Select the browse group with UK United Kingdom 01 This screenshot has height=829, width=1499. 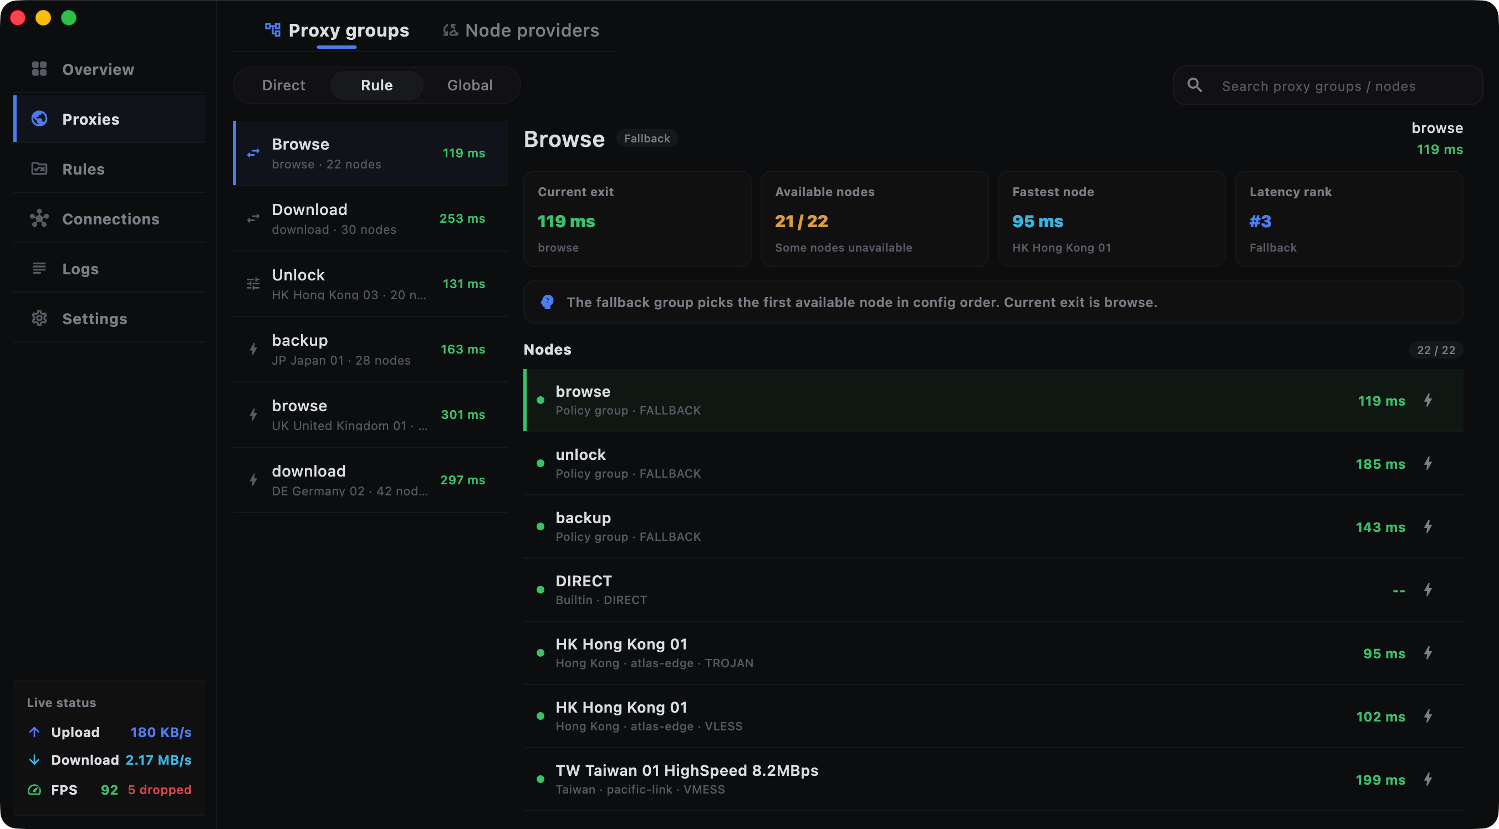click(370, 415)
